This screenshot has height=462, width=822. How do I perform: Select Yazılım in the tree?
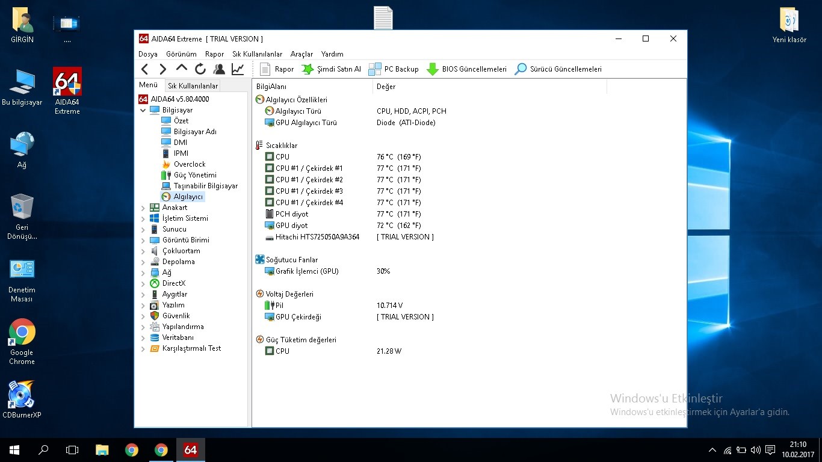167,305
